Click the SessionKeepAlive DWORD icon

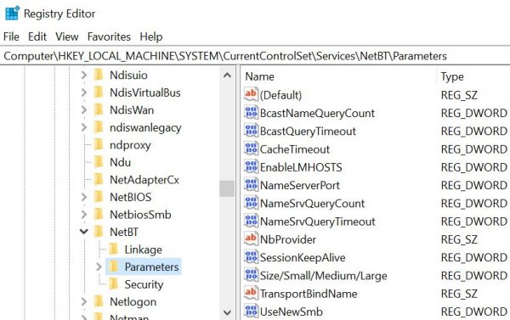[251, 257]
